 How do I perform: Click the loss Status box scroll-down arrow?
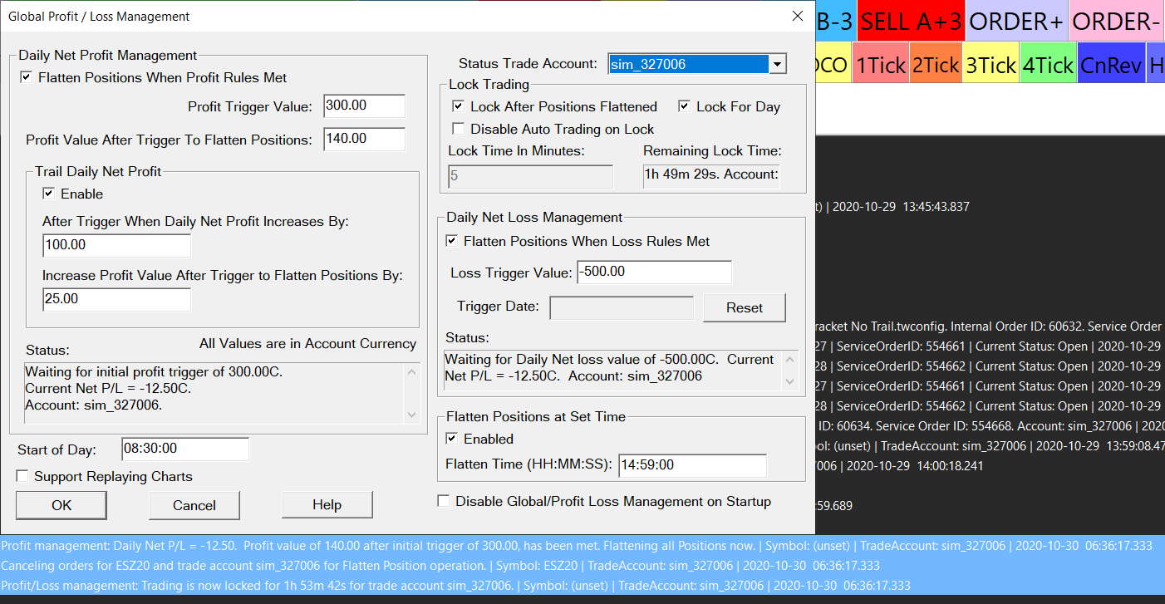tap(791, 381)
